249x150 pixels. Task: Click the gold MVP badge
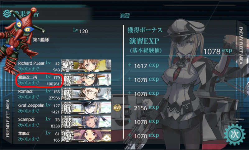click(117, 108)
